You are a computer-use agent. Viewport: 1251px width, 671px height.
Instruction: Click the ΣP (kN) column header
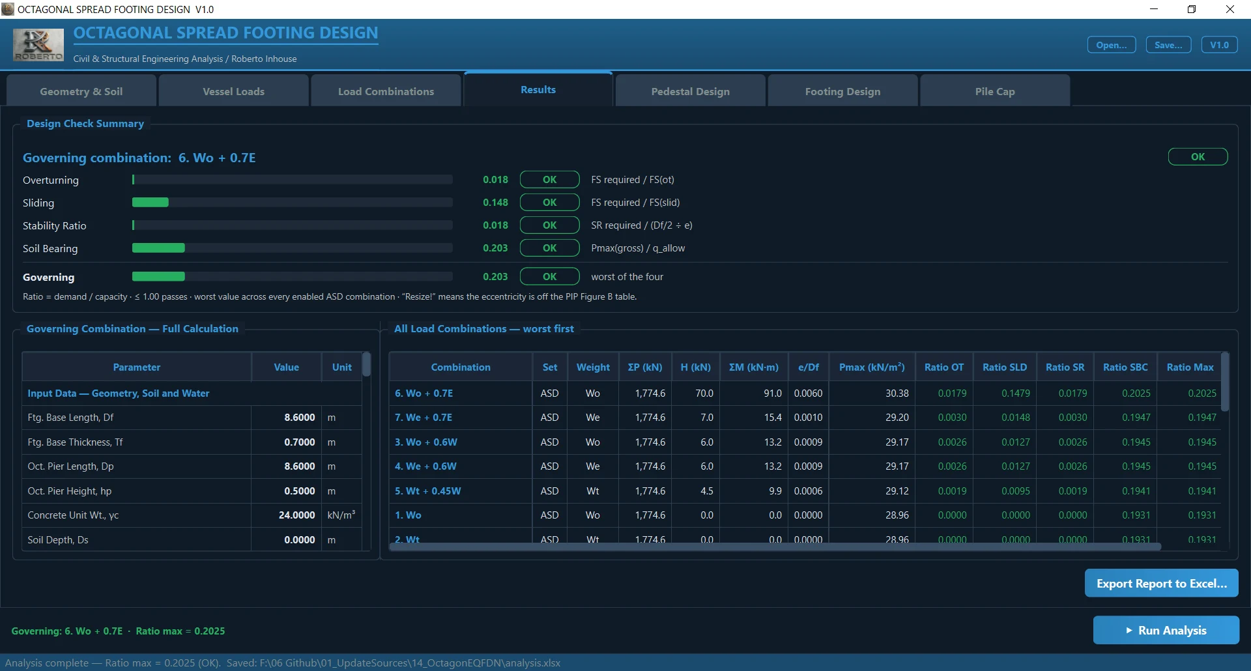tap(645, 367)
